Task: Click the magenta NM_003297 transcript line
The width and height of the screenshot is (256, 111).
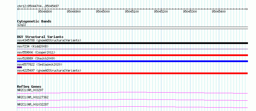Action: click(132, 93)
